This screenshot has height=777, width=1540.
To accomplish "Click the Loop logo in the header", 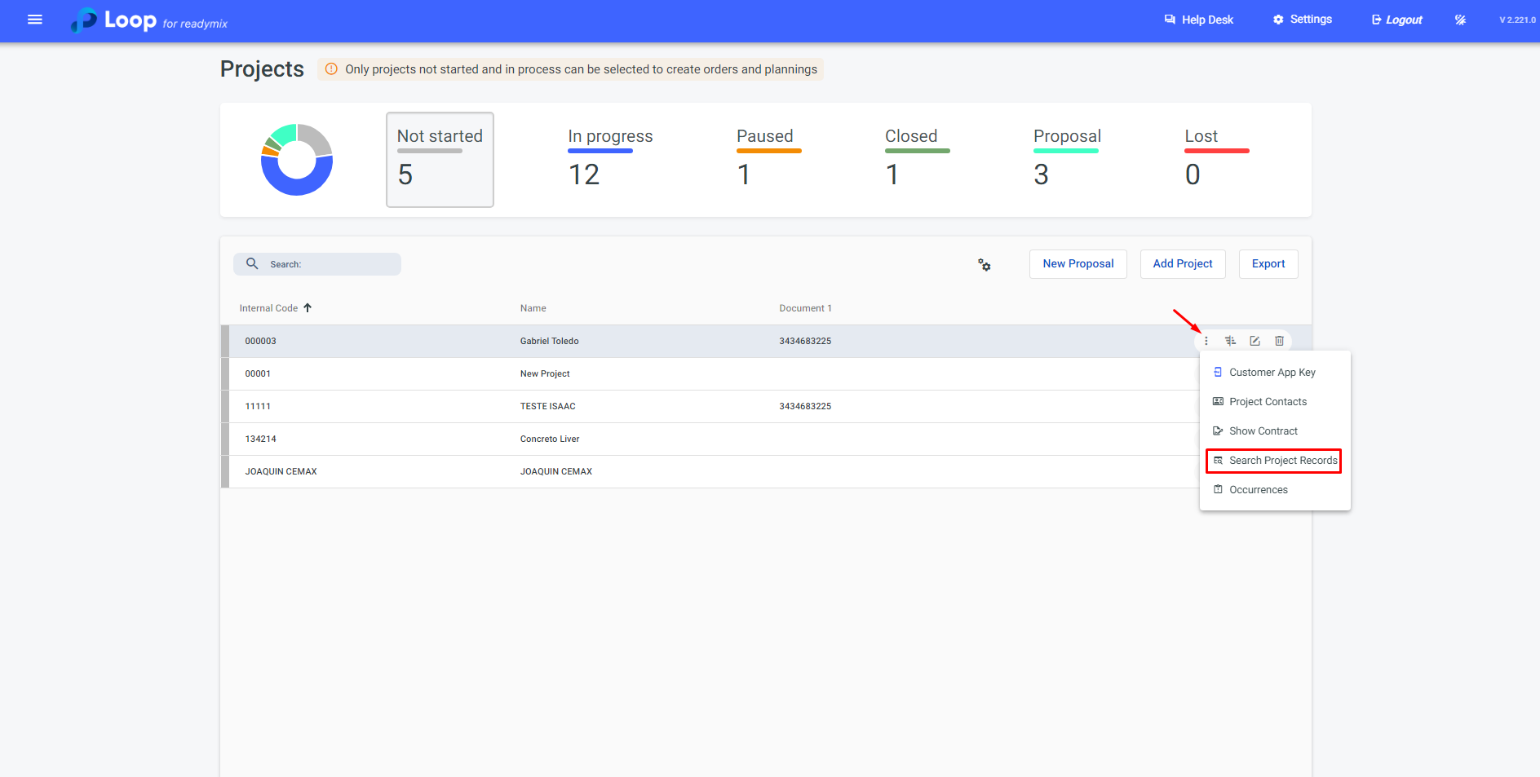I will pyautogui.click(x=114, y=20).
